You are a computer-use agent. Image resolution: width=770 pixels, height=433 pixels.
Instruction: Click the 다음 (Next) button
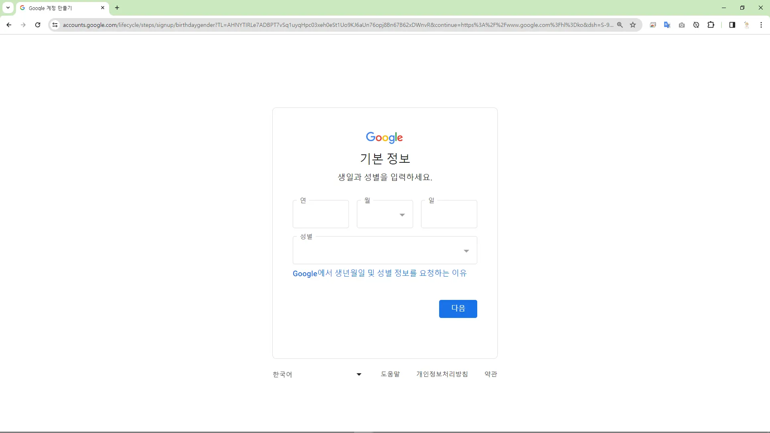[x=458, y=309]
